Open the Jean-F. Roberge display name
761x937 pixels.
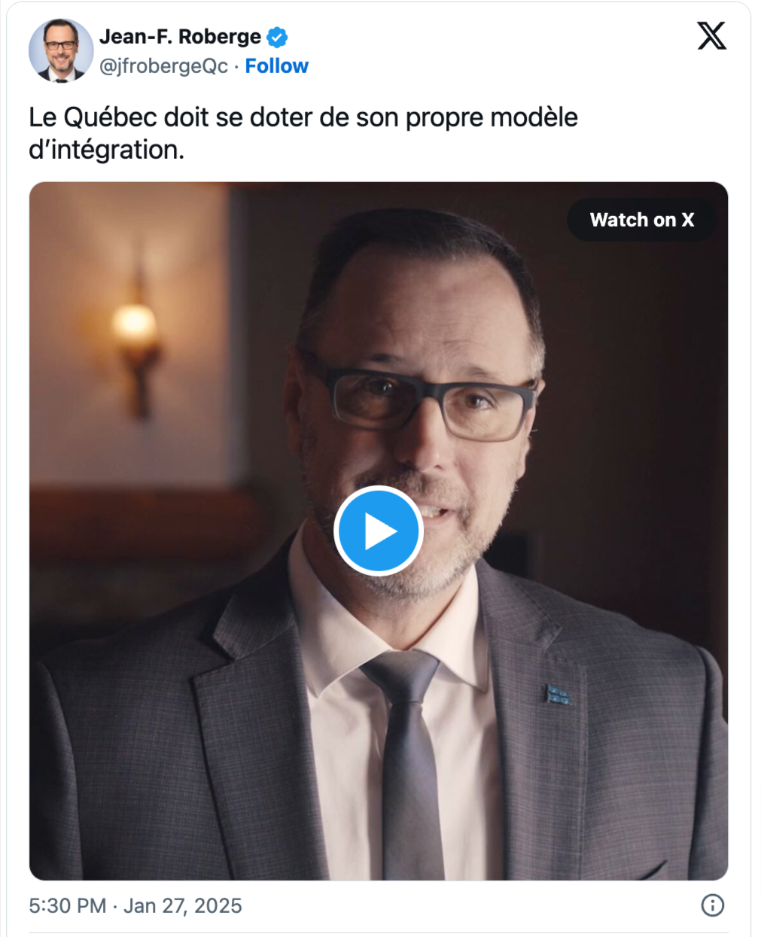(x=181, y=36)
